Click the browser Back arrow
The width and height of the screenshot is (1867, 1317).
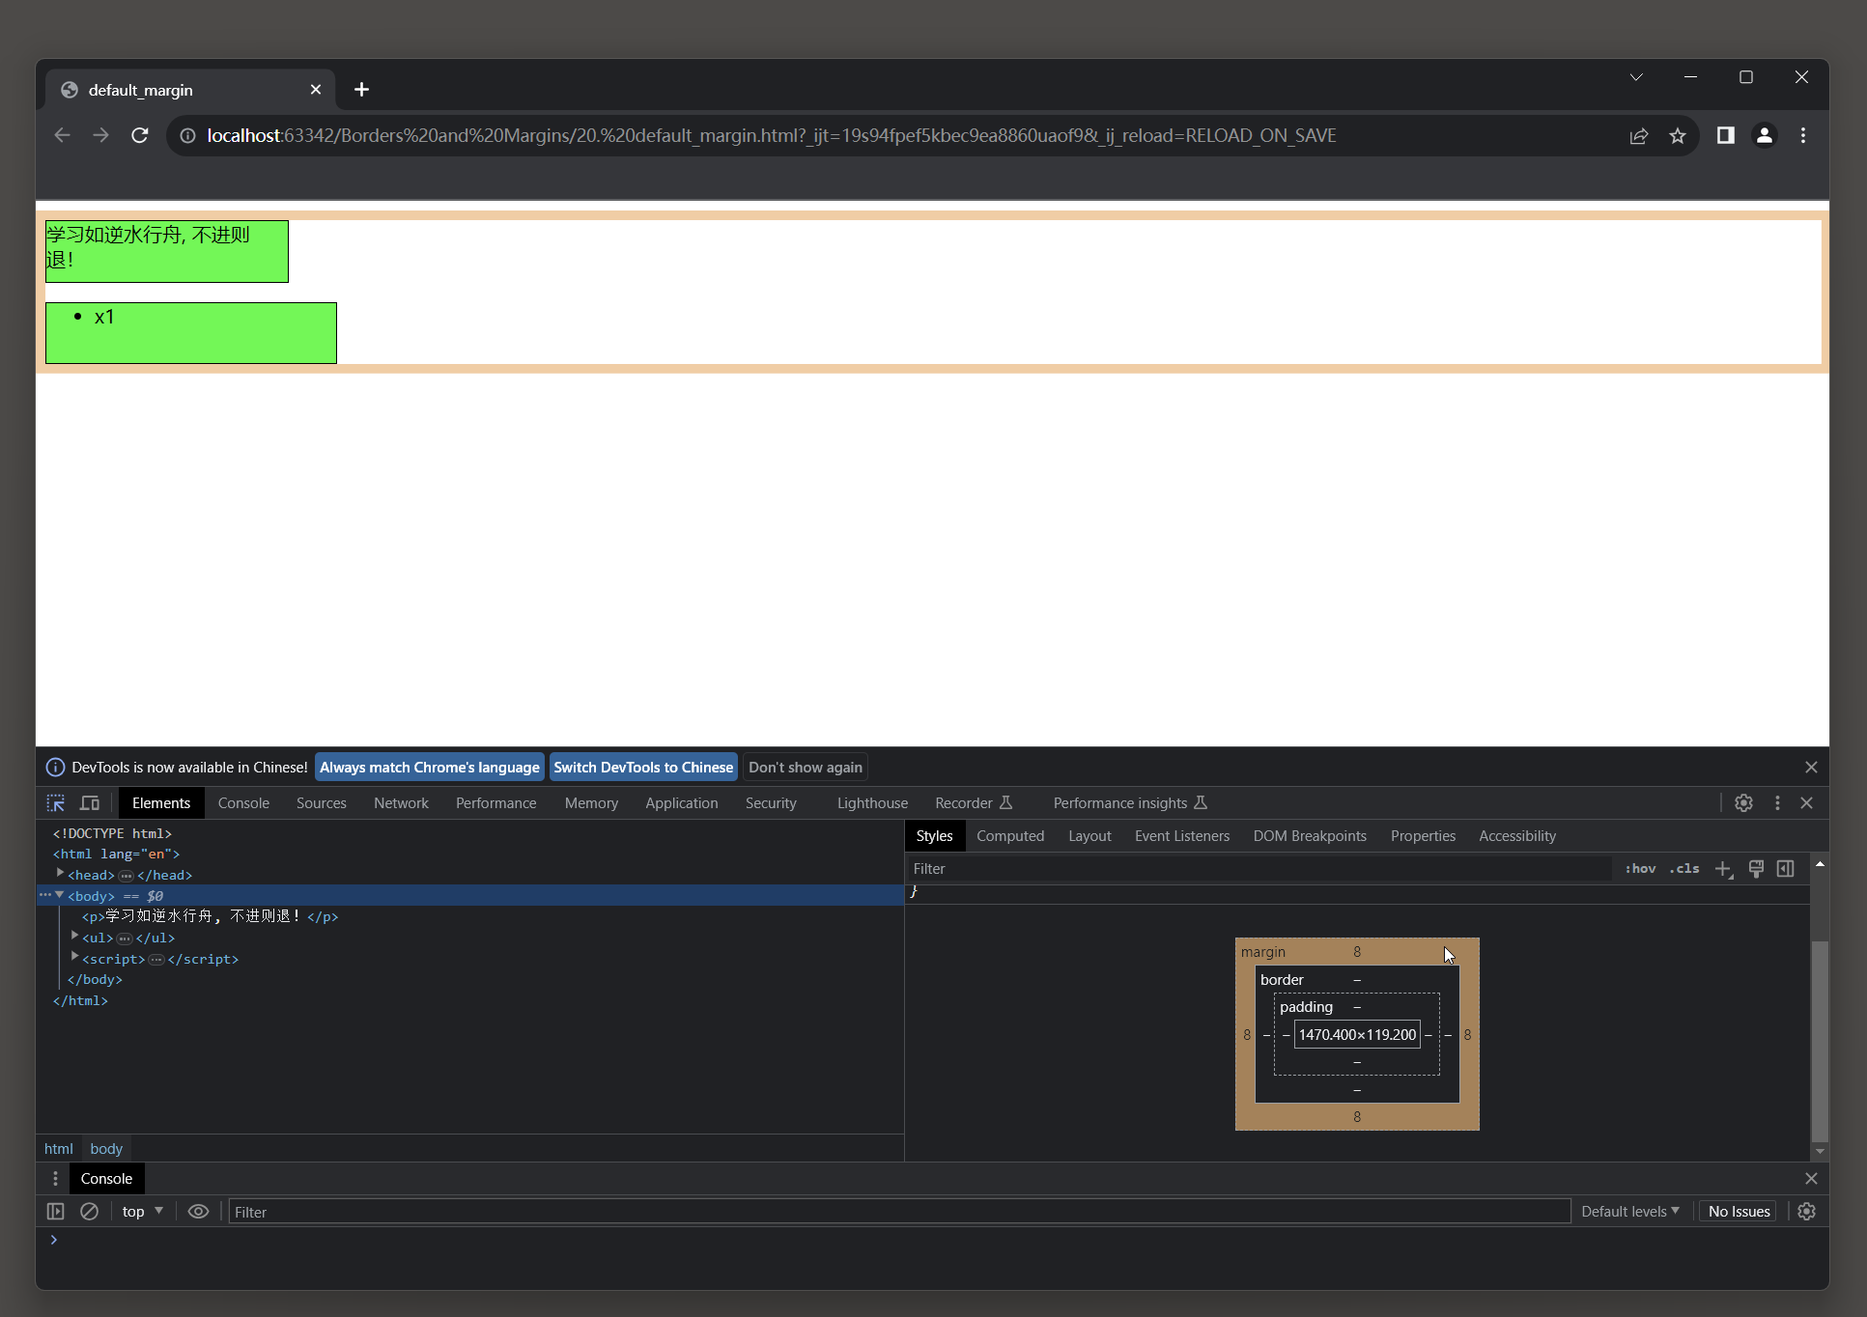pos(63,135)
